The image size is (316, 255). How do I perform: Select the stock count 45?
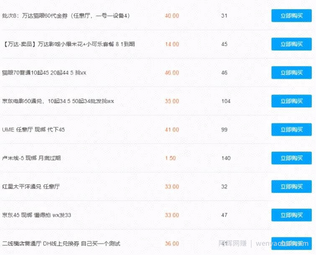pyautogui.click(x=224, y=44)
